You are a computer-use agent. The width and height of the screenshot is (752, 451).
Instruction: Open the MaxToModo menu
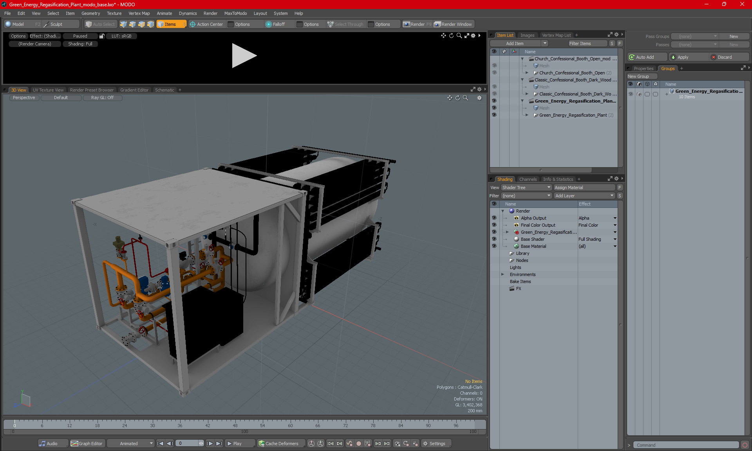point(235,13)
